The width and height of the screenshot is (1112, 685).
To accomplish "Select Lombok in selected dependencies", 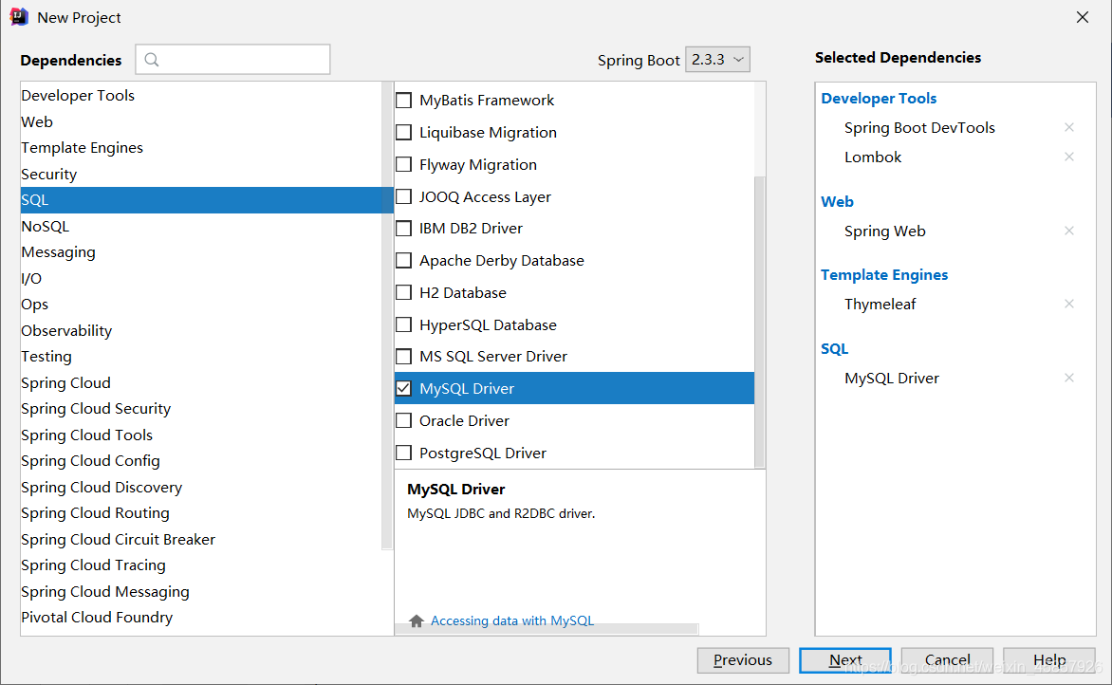I will [x=873, y=157].
